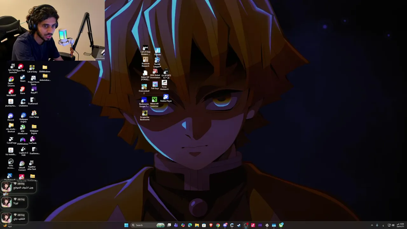Screen dimensions: 407x229
Task: Open the volume control in system tray
Action: 393,225
